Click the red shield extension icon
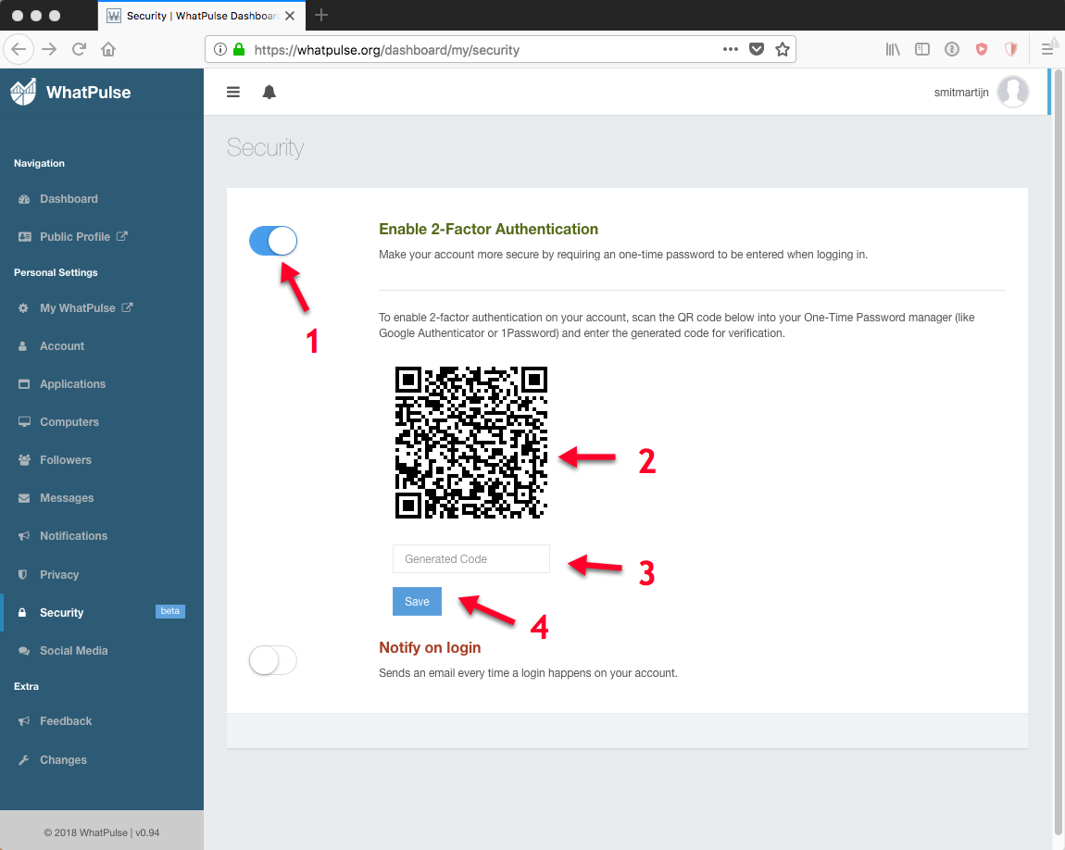1065x850 pixels. 982,49
